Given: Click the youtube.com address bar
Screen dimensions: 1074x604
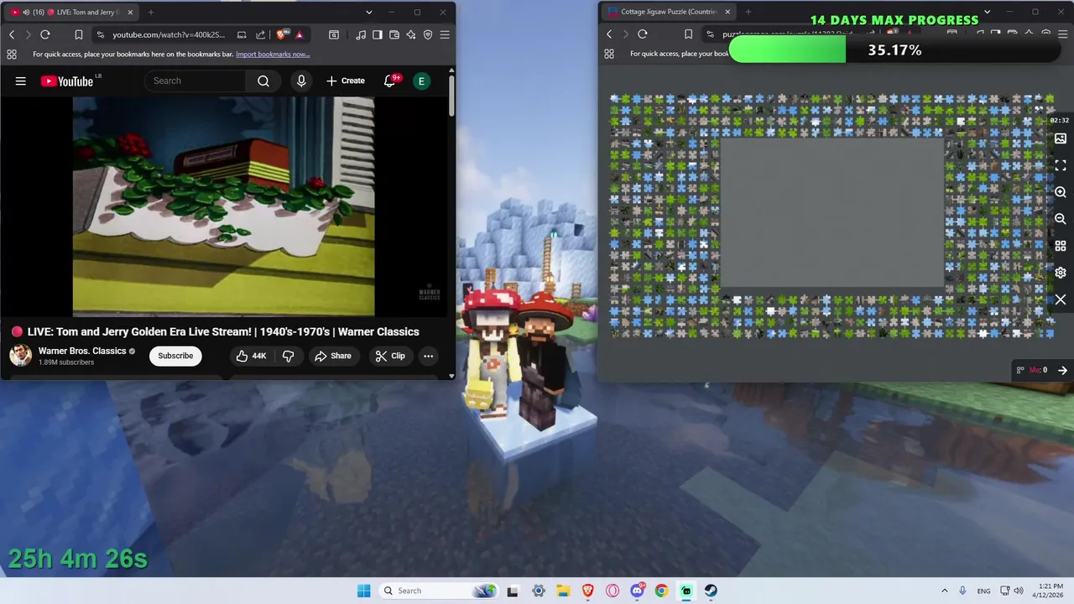Looking at the screenshot, I should tap(169, 34).
